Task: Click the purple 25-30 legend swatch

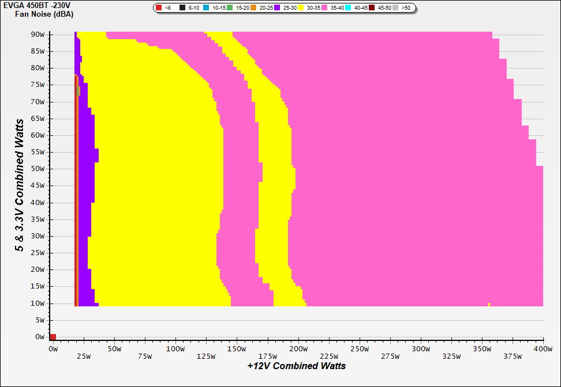Action: [x=277, y=8]
